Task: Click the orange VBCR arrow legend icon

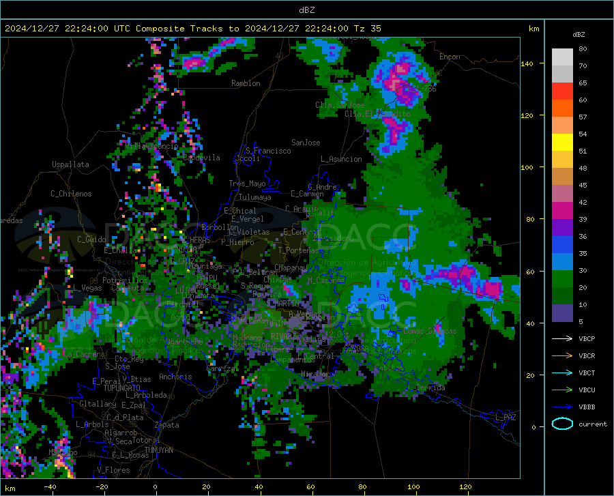Action: [x=562, y=356]
